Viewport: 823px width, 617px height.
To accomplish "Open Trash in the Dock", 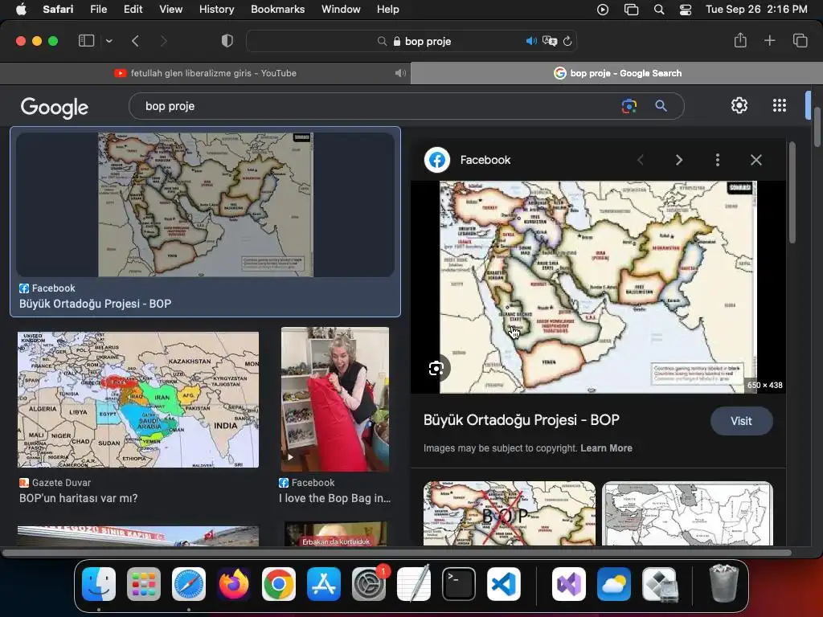I will click(x=724, y=584).
